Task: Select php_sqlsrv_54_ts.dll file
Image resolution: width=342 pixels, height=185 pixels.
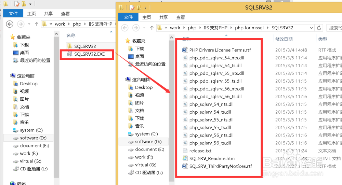Action: (210, 112)
